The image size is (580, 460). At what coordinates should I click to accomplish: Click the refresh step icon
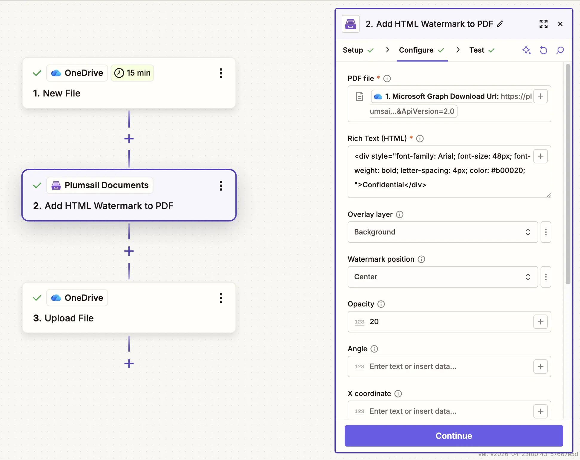point(543,50)
